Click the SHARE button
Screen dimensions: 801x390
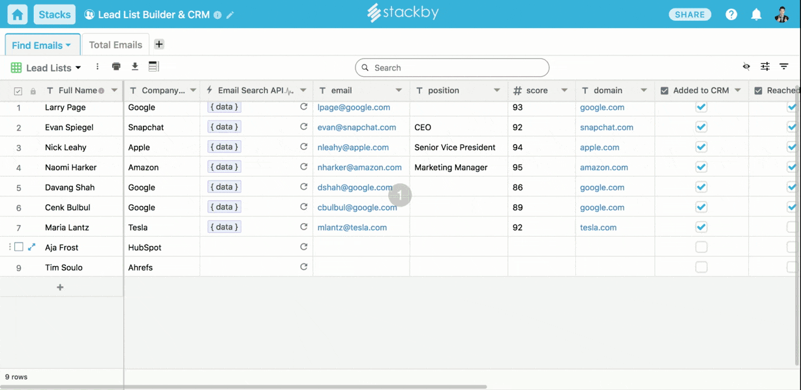click(x=689, y=14)
